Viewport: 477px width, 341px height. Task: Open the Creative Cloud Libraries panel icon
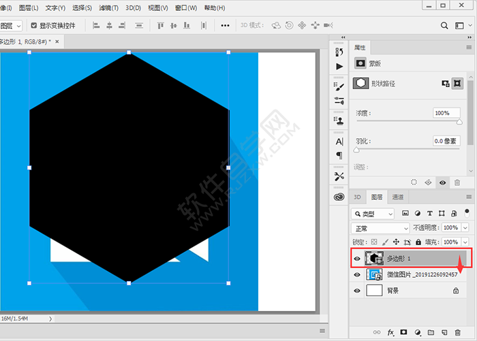(339, 197)
